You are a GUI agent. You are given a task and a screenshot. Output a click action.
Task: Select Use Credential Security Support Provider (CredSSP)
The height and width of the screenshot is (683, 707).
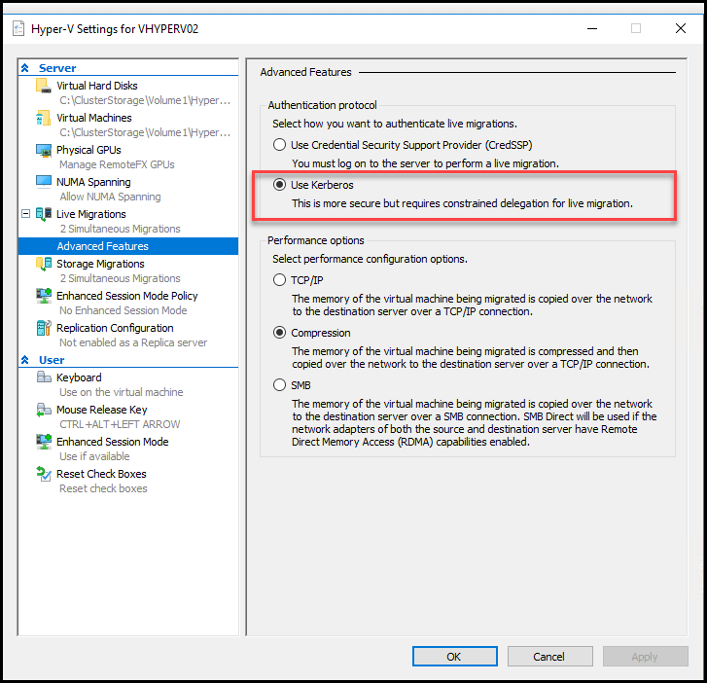pyautogui.click(x=279, y=145)
